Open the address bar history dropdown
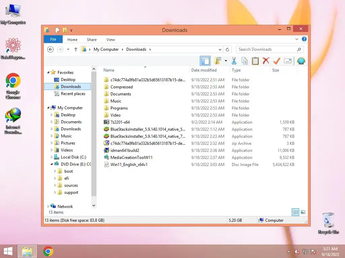The height and width of the screenshot is (258, 345). 220,50
